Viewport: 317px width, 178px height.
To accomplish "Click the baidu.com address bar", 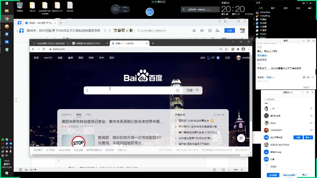I will pyautogui.click(x=133, y=49).
